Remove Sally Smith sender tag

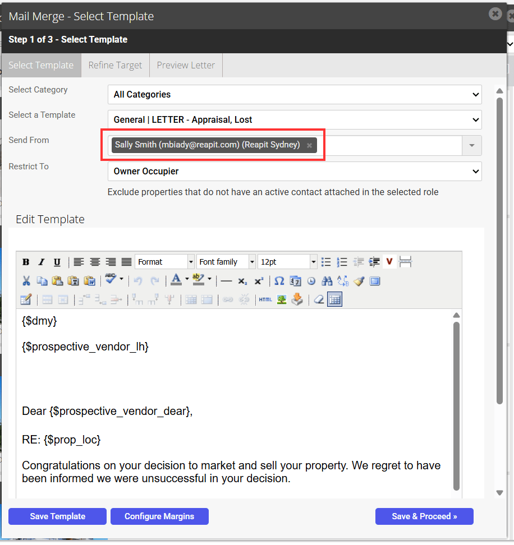309,146
